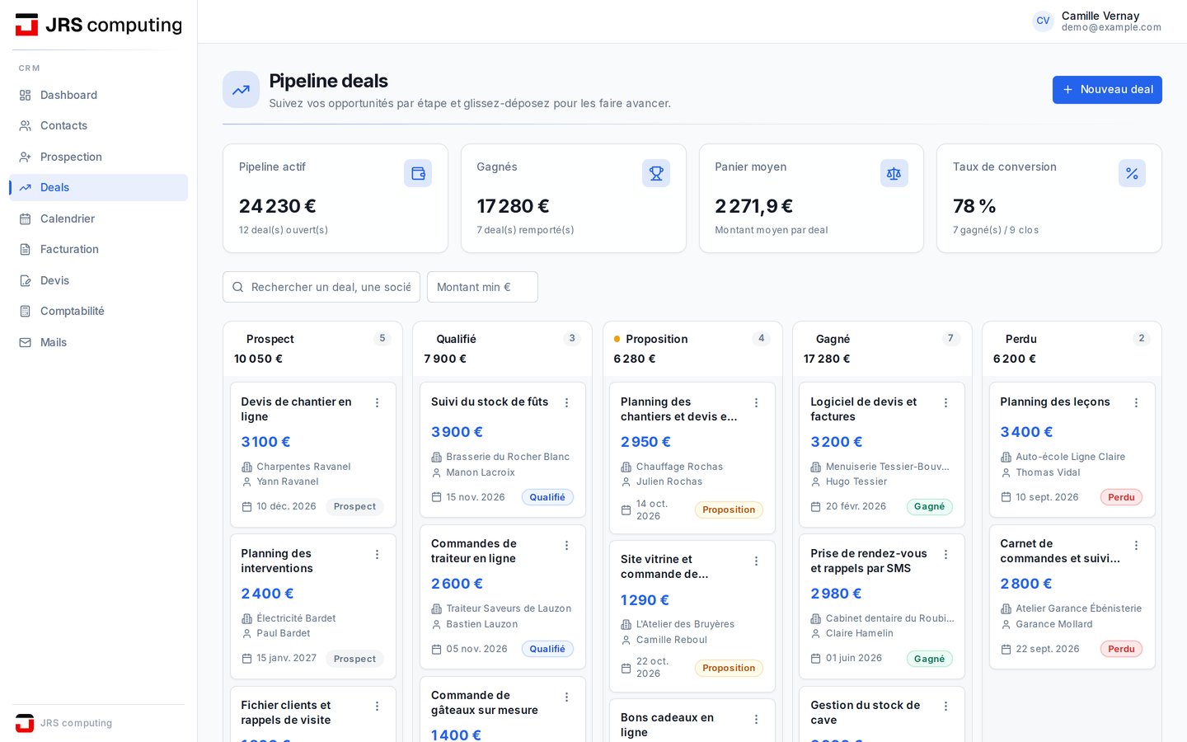Open options menu for Devis de chantier en ligne
1187x742 pixels.
click(377, 403)
